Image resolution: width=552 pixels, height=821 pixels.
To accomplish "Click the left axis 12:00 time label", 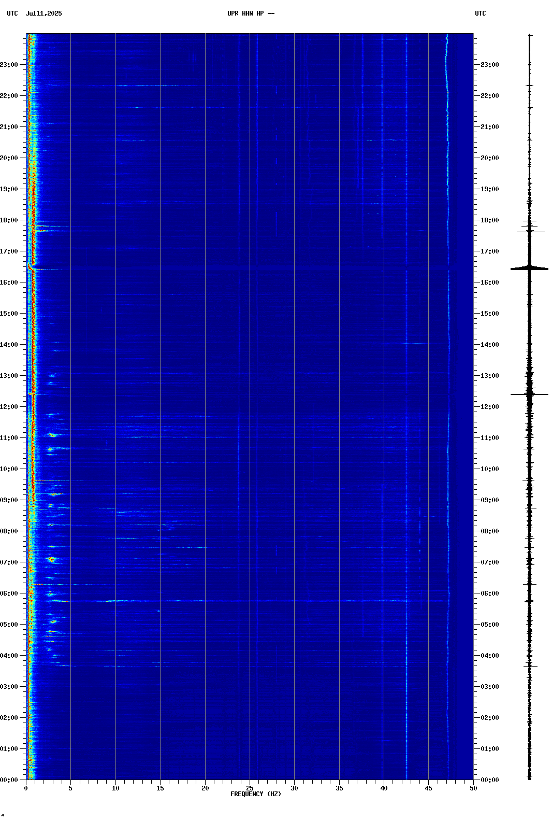I will [9, 407].
